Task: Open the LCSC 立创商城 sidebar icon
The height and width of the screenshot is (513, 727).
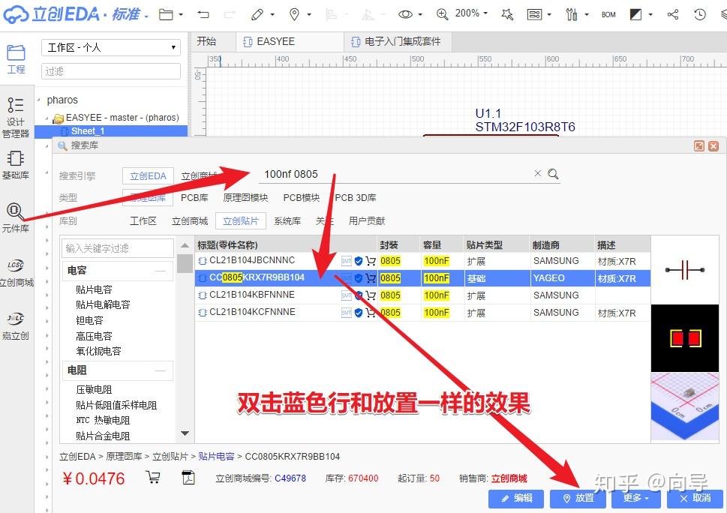Action: click(16, 272)
